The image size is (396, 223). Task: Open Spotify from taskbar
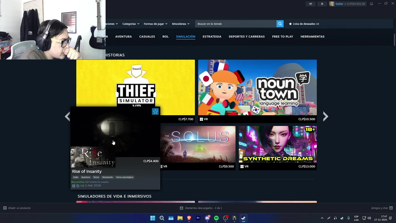(216, 218)
